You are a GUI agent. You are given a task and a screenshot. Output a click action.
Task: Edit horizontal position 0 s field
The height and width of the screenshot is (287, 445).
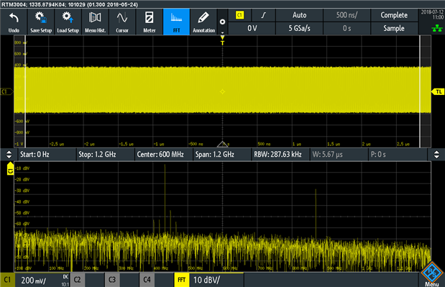pyautogui.click(x=347, y=28)
